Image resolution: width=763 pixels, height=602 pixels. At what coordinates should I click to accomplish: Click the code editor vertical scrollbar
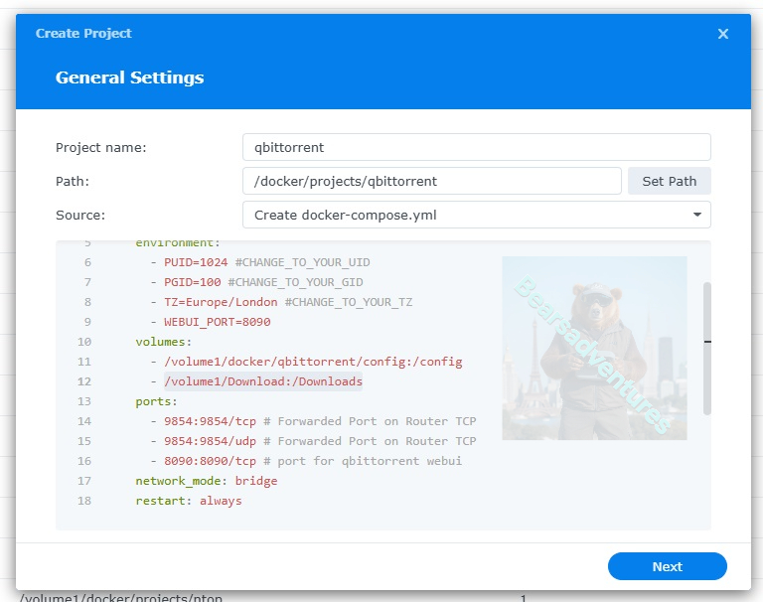(707, 348)
